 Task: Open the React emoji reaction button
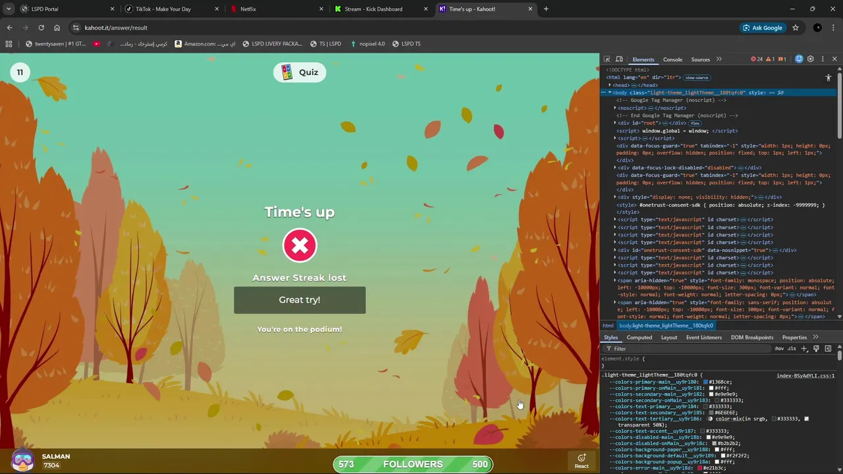(x=582, y=461)
